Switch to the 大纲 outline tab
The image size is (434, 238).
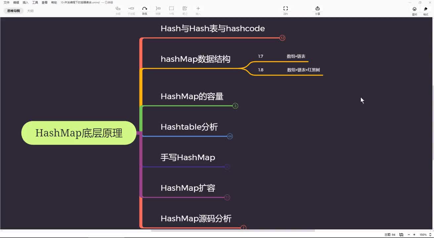[30, 11]
